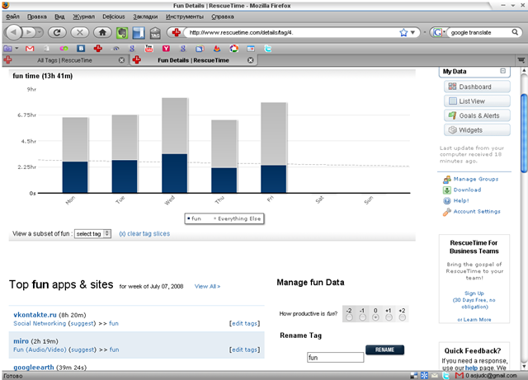Open Goals & Alerts
528x380 pixels.
(x=477, y=115)
